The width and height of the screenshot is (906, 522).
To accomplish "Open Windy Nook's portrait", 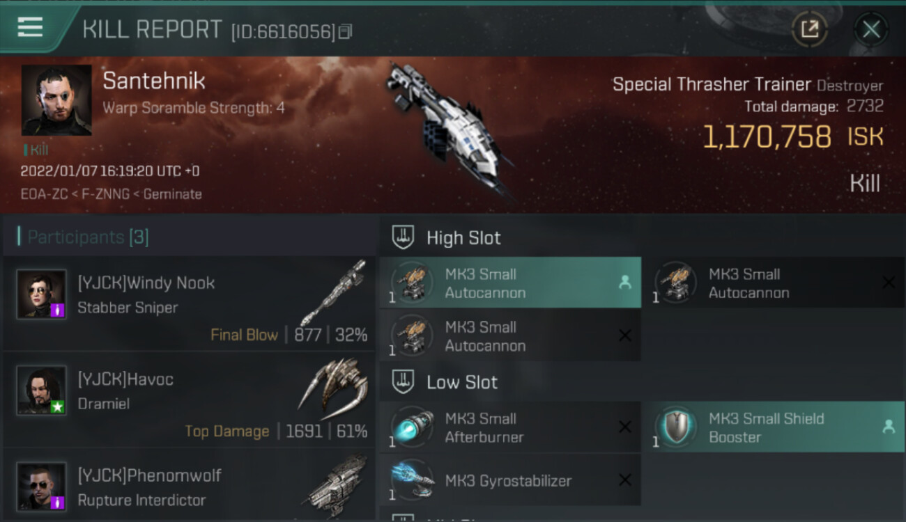I will pyautogui.click(x=42, y=294).
